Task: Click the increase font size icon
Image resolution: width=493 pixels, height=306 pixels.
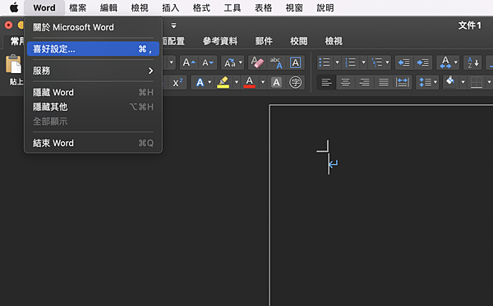Action: pos(189,63)
